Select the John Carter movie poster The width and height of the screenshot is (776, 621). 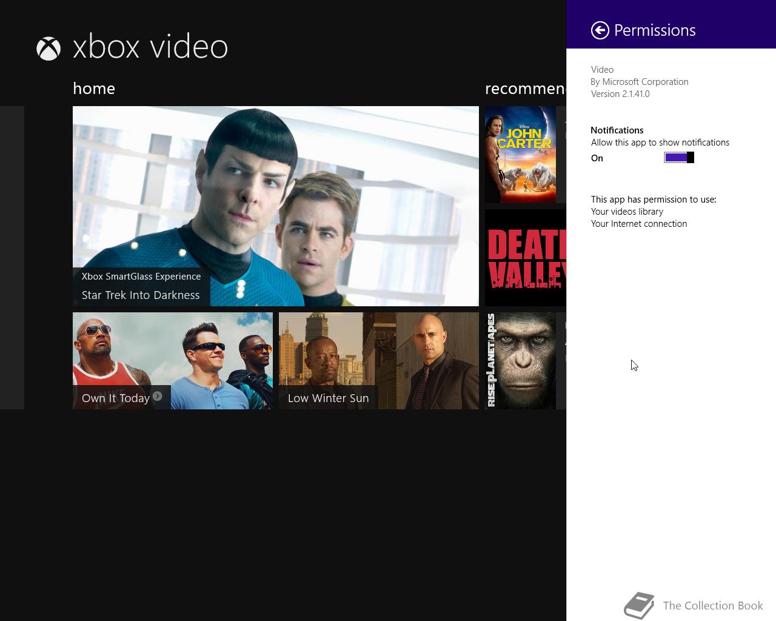(521, 155)
